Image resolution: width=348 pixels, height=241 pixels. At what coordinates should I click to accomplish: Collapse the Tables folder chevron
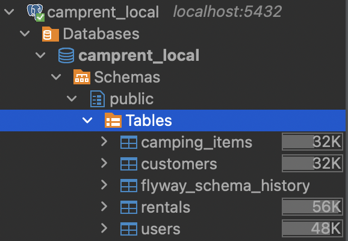87,120
